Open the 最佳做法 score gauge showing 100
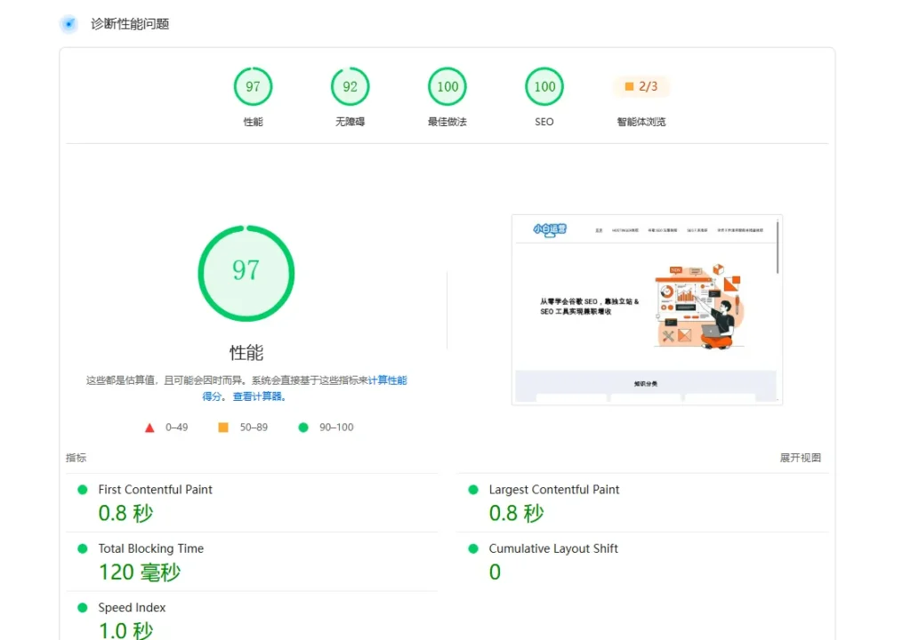This screenshot has height=640, width=911. click(447, 86)
